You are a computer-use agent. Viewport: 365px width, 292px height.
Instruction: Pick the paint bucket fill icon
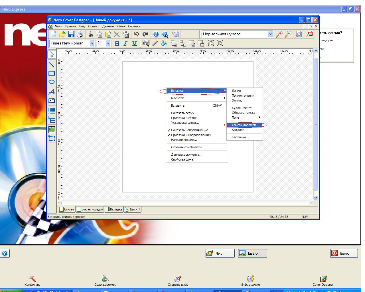[164, 43]
